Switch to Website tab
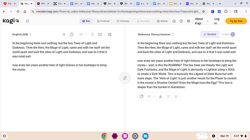The height and width of the screenshot is (140, 250). [x=162, y=21]
